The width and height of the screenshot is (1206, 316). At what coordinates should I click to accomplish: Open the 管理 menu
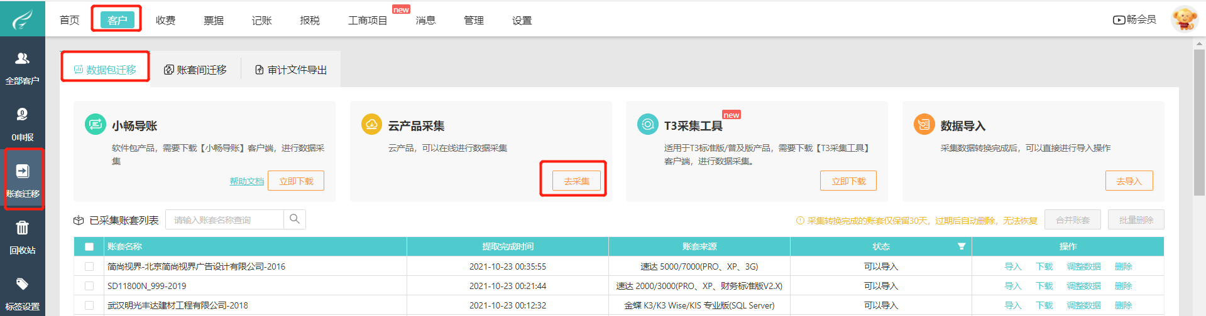(x=474, y=20)
